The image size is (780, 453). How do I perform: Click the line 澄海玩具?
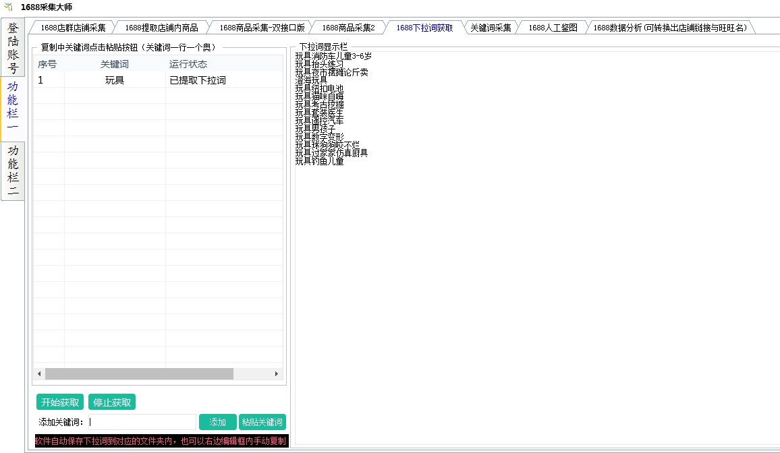click(312, 80)
